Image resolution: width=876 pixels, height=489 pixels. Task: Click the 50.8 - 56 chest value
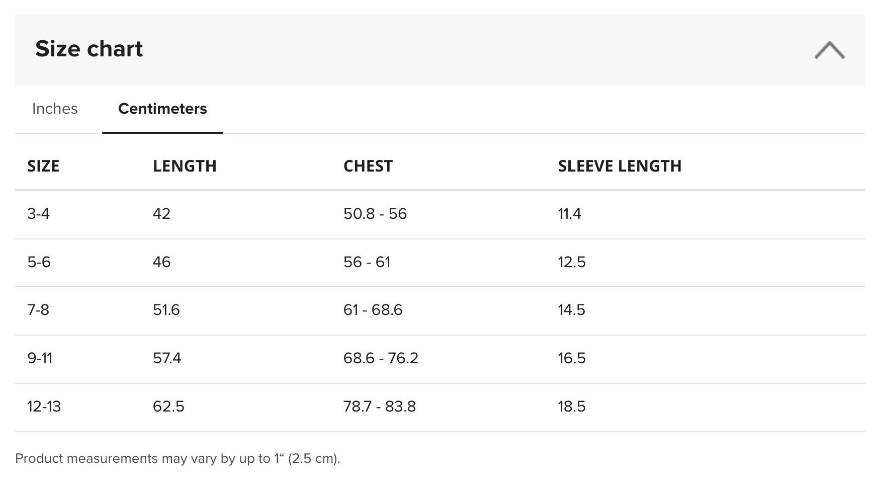[375, 214]
